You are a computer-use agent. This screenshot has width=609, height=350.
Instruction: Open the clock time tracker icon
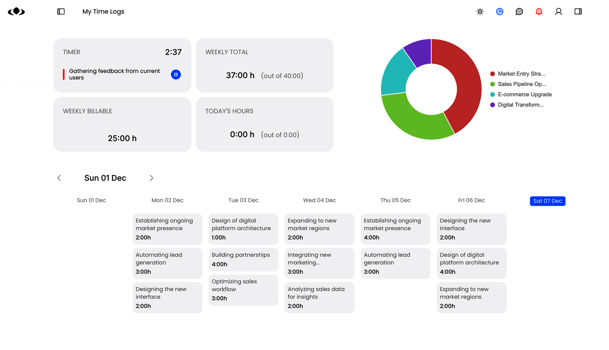click(x=500, y=11)
